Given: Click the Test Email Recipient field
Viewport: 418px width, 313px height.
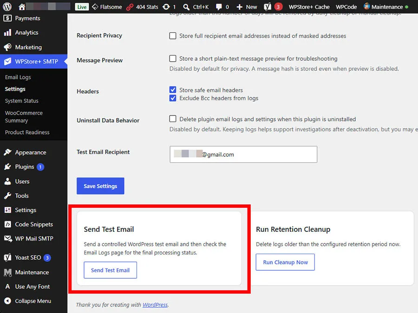Looking at the screenshot, I should [x=243, y=154].
